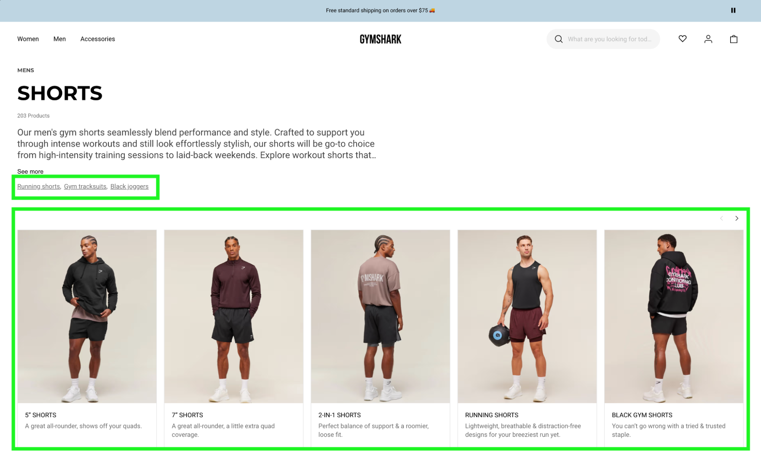Click the previous carousel arrow
Screen dimensions: 761x454
(x=721, y=218)
